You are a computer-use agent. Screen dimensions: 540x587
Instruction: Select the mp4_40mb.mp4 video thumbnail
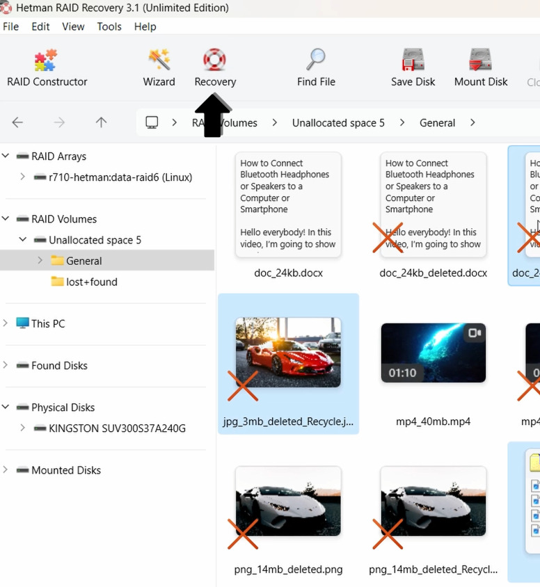[x=434, y=353]
